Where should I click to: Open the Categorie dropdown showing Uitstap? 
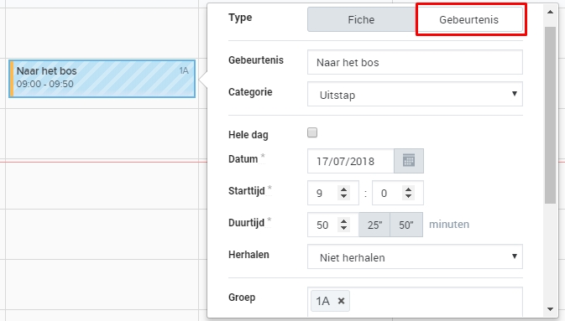point(415,94)
